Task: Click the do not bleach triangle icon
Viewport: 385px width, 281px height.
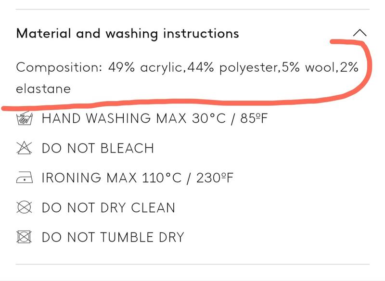Action: click(24, 148)
